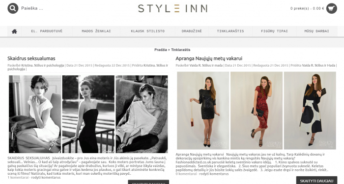
Task: Click author Kristina. Stilius ir psichologija after Paskelbė
Action: tap(43, 66)
